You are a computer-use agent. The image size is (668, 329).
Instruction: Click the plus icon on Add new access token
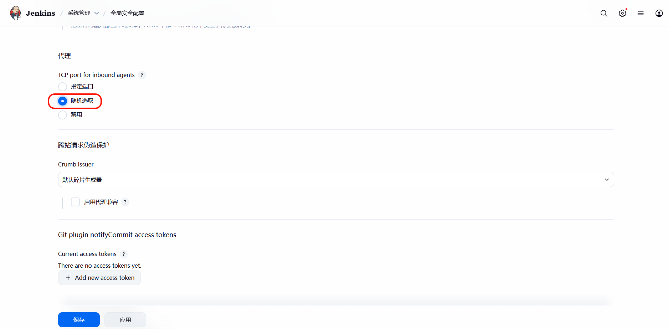pyautogui.click(x=68, y=278)
